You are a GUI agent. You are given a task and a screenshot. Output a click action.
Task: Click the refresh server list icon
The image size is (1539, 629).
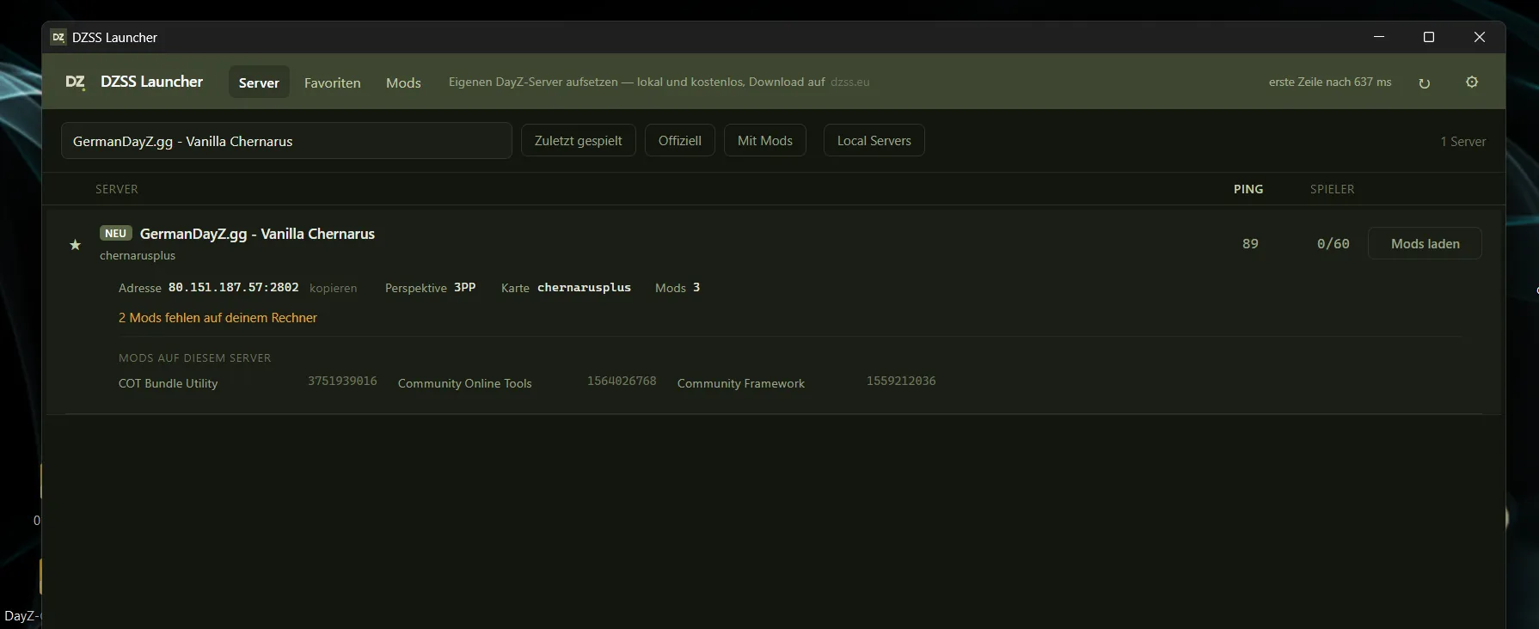coord(1424,83)
